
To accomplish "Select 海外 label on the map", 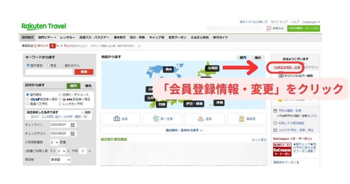I will tap(169, 69).
